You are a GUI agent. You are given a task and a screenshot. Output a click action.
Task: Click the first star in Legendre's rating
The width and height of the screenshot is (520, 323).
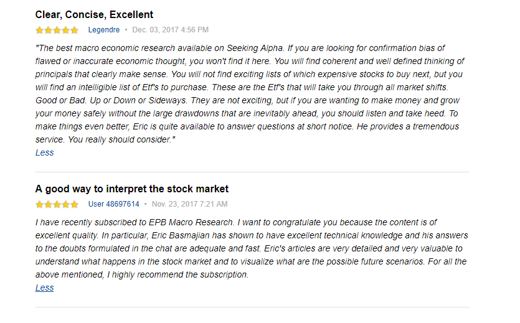pos(40,30)
